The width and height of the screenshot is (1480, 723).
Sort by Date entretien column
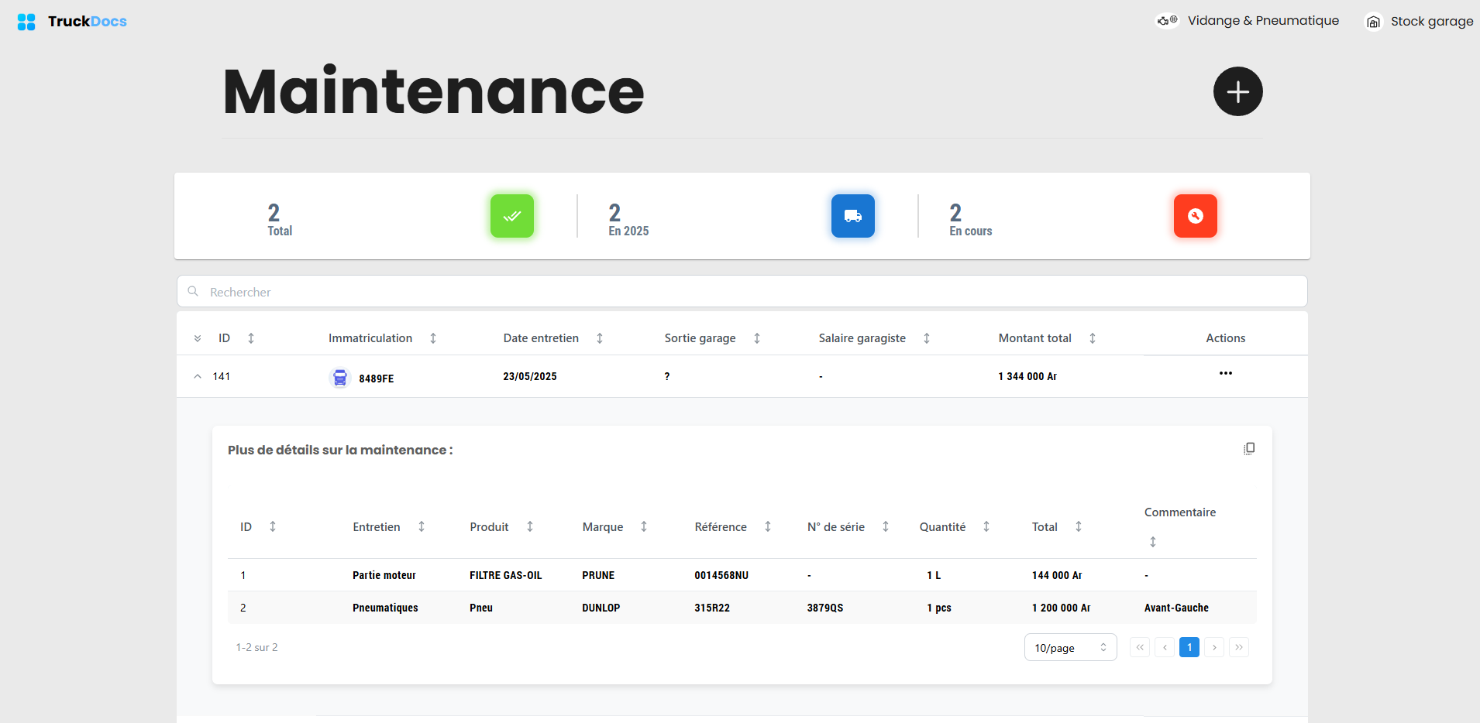(x=600, y=338)
